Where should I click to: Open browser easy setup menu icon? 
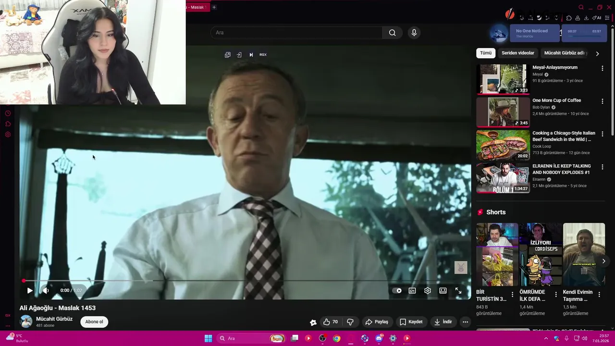[607, 18]
